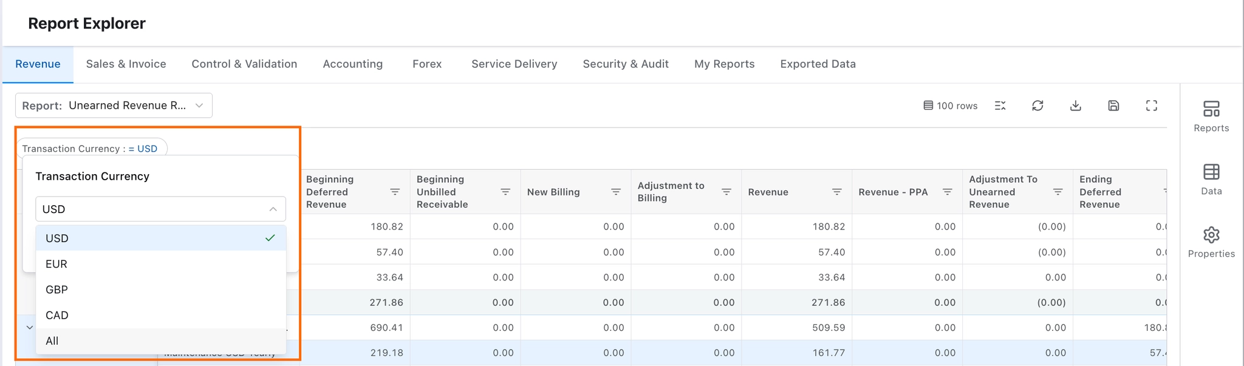This screenshot has height=366, width=1244.
Task: Click the Transaction Currency = USD filter chip
Action: coord(90,149)
